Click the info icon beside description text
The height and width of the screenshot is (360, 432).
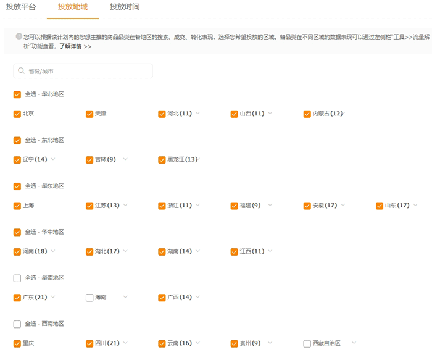pyautogui.click(x=19, y=36)
